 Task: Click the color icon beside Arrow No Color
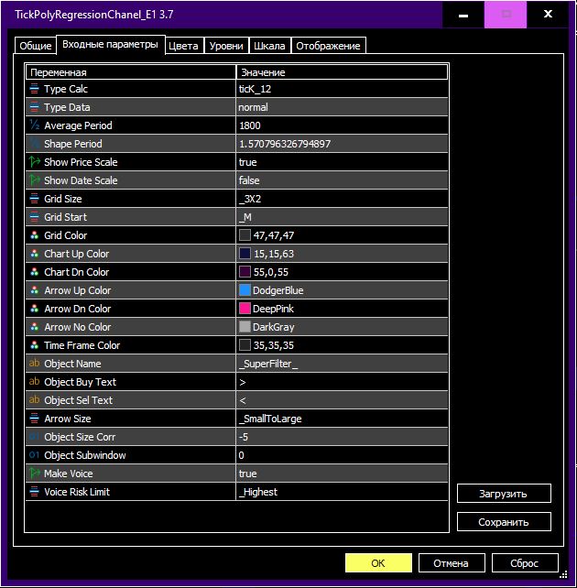tap(34, 327)
